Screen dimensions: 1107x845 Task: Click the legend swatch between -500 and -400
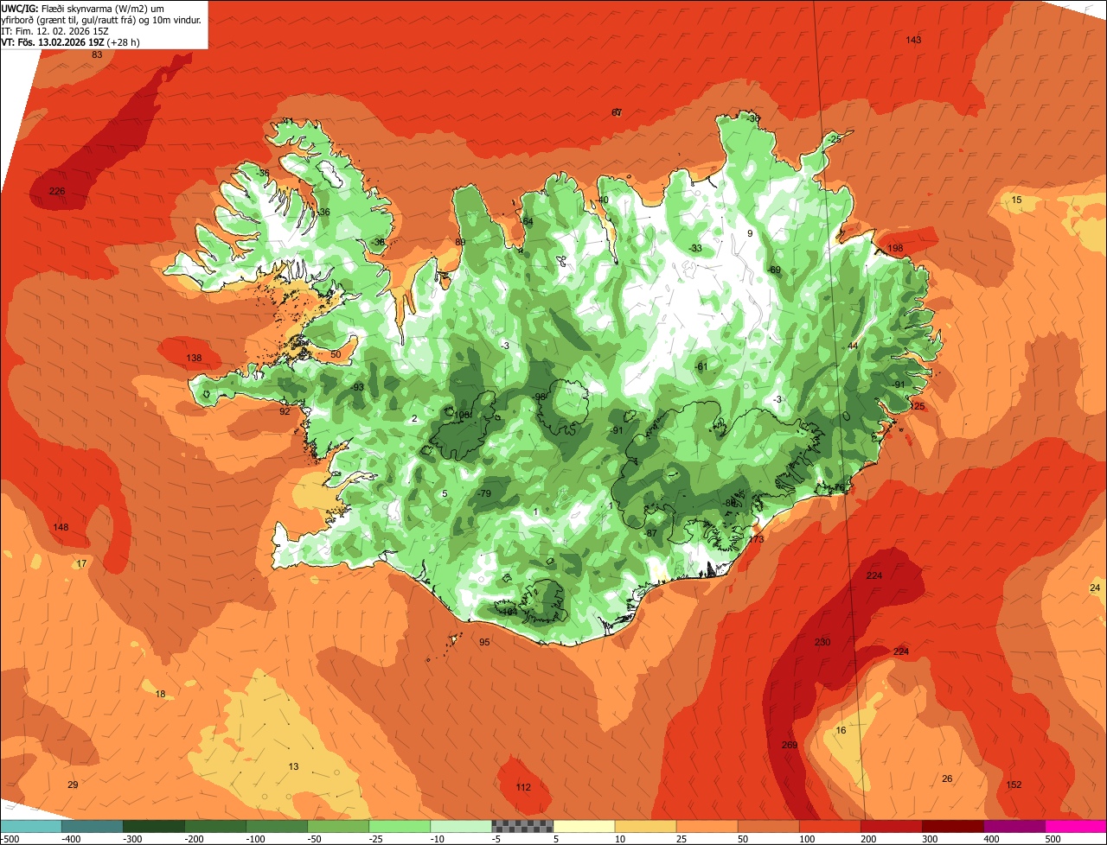[x=31, y=827]
